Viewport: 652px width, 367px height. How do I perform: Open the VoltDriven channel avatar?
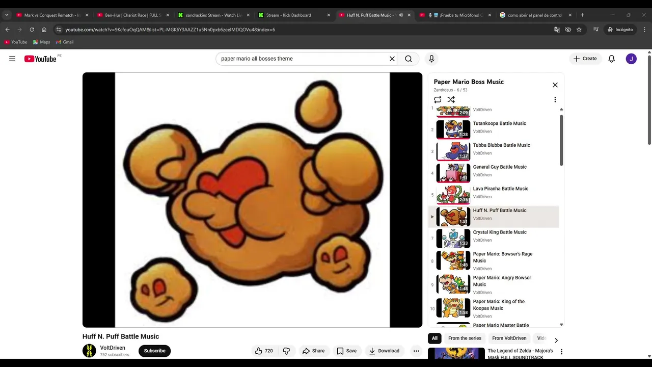pos(89,351)
